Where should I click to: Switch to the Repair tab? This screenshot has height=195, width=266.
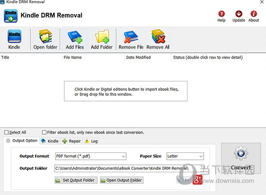coord(72,141)
